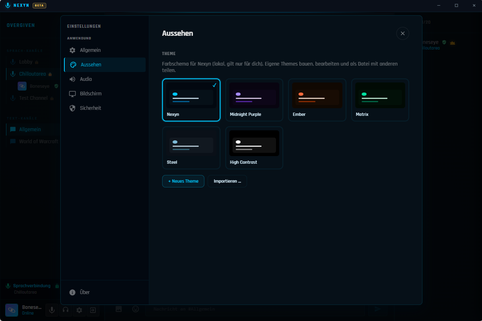The image size is (482, 321).
Task: Open Bildschirm monitor icon
Action: [72, 94]
